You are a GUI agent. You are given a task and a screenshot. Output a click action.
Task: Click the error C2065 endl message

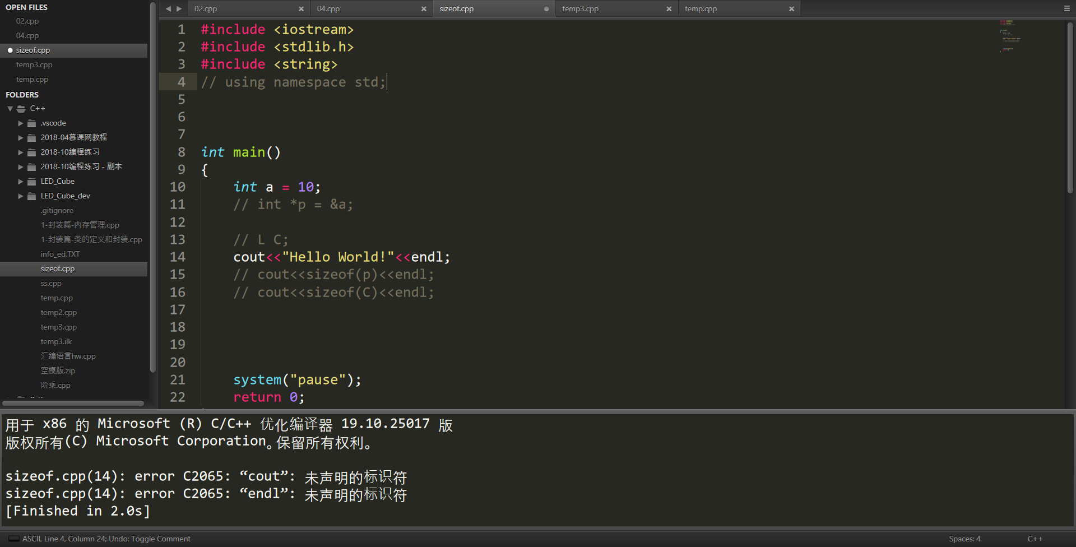click(x=206, y=494)
